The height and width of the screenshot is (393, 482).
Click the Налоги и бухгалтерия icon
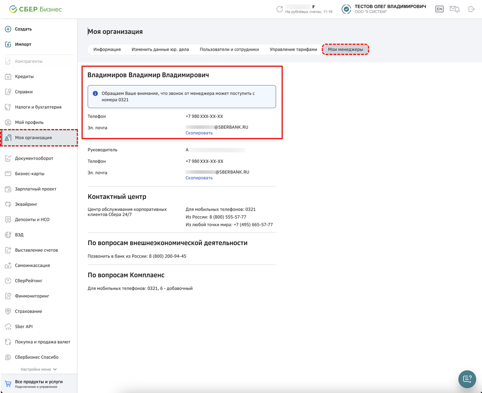pyautogui.click(x=8, y=107)
